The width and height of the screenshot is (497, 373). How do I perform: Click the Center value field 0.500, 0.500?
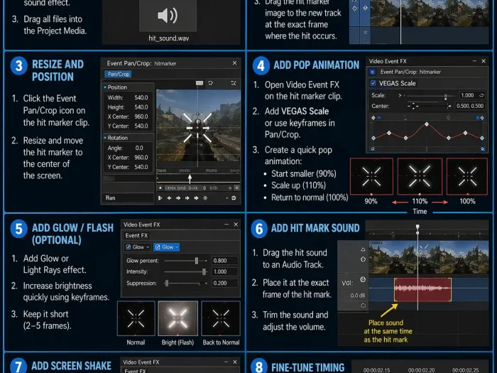[x=470, y=106]
